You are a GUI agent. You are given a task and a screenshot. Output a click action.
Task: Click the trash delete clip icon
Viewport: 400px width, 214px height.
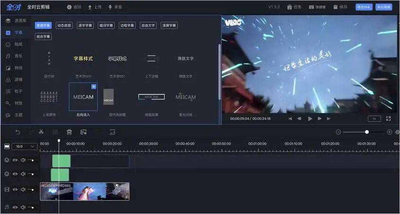pos(69,132)
